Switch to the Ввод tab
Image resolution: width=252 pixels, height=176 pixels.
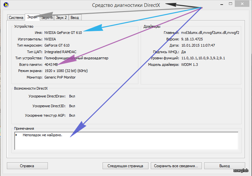75,18
